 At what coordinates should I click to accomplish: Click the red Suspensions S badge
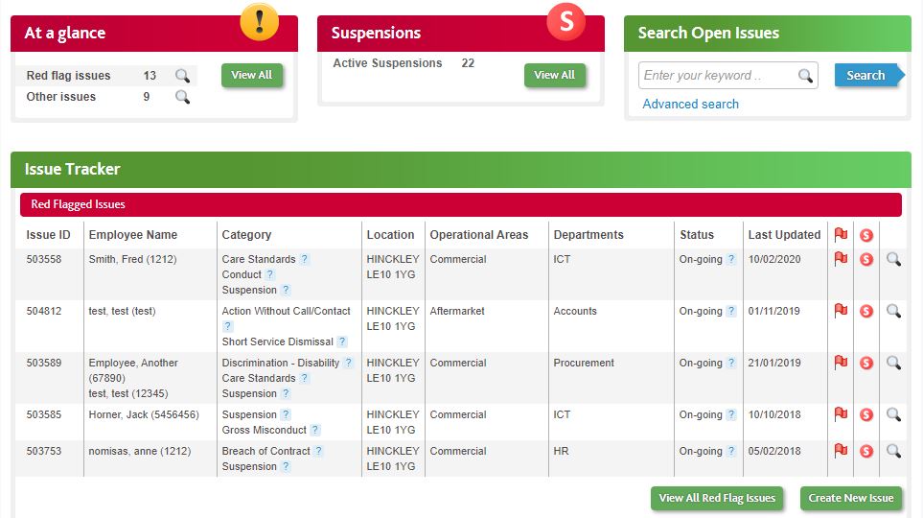[565, 21]
